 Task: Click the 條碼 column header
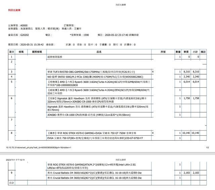tap(21, 52)
